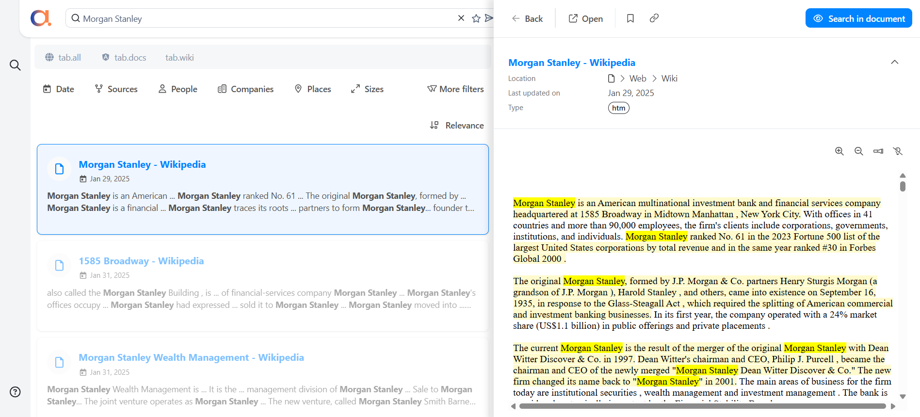This screenshot has width=920, height=417.
Task: Change the Relevance sort order
Action: click(457, 125)
